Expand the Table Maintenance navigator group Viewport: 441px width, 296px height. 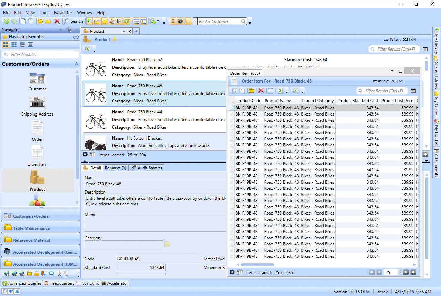point(40,228)
